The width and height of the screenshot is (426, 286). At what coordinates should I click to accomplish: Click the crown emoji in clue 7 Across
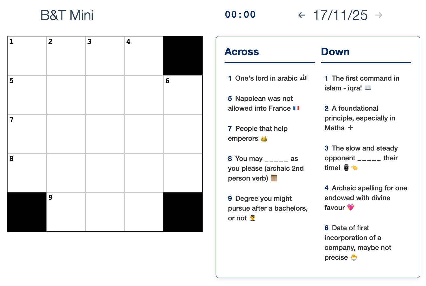coord(265,138)
